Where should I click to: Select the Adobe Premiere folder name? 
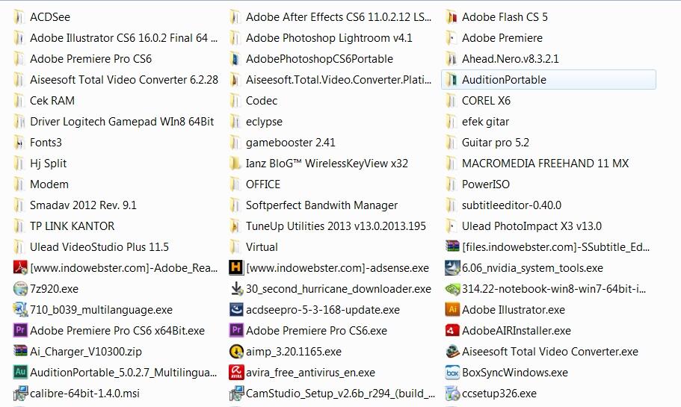pyautogui.click(x=502, y=38)
